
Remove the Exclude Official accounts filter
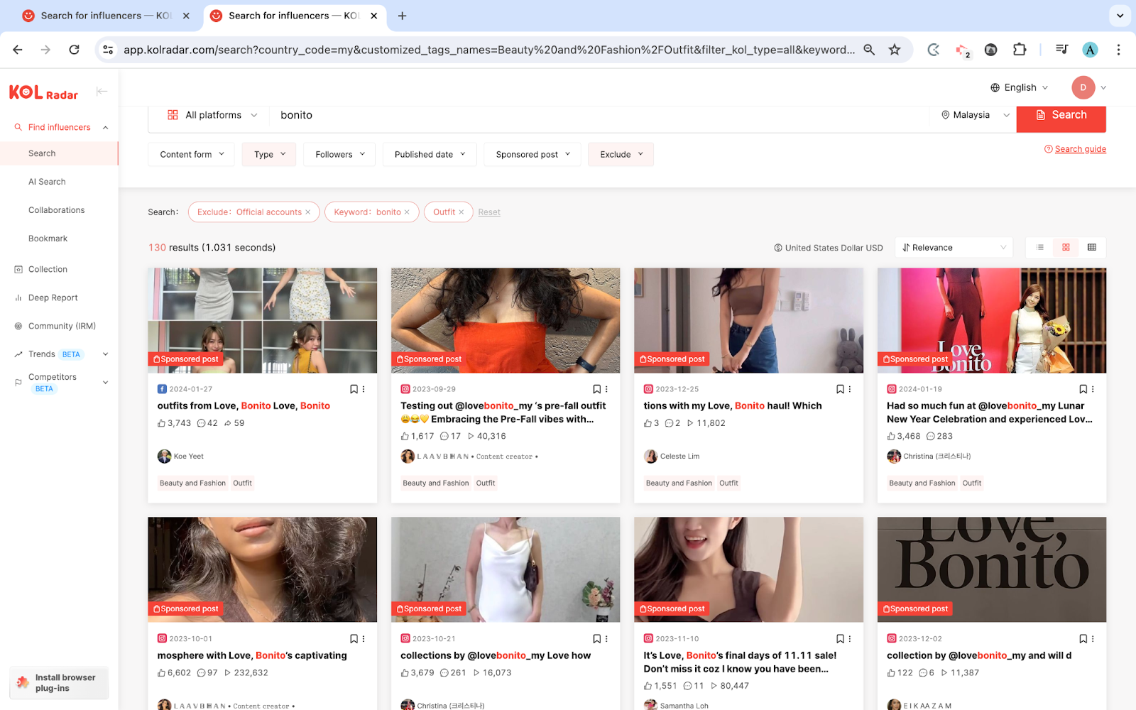tap(307, 212)
